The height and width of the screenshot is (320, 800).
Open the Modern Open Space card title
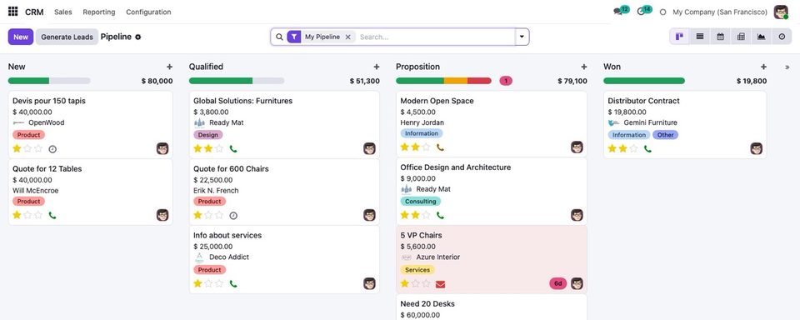[x=437, y=101]
